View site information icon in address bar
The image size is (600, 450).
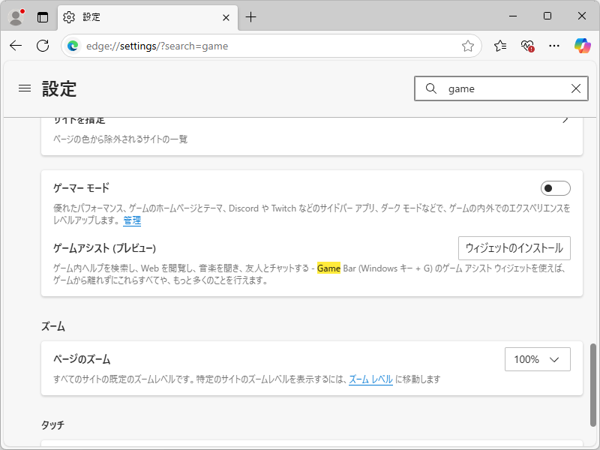[73, 46]
